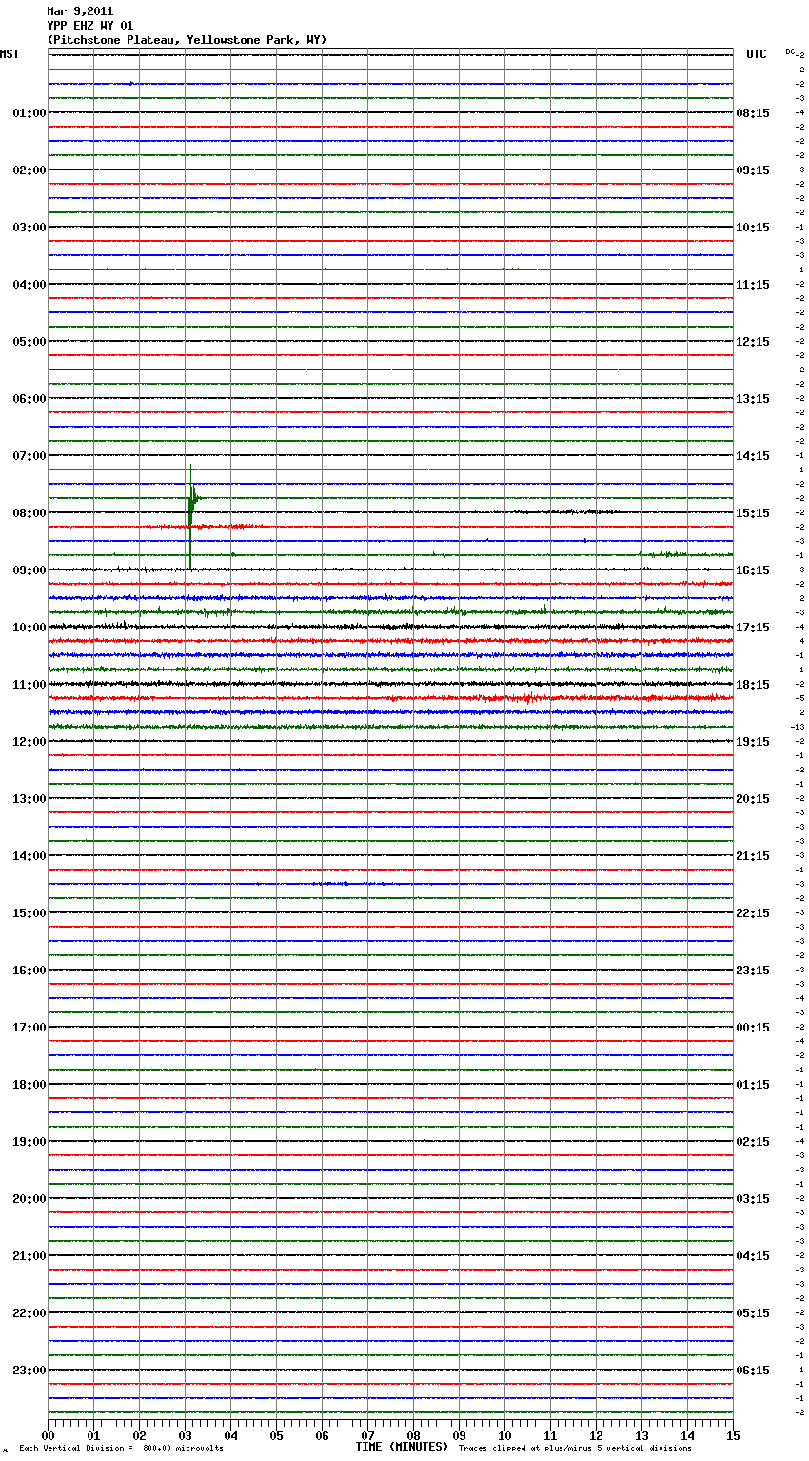Click the 20:15 UTC row label
This screenshot has height=1461, width=809.
pyautogui.click(x=753, y=799)
